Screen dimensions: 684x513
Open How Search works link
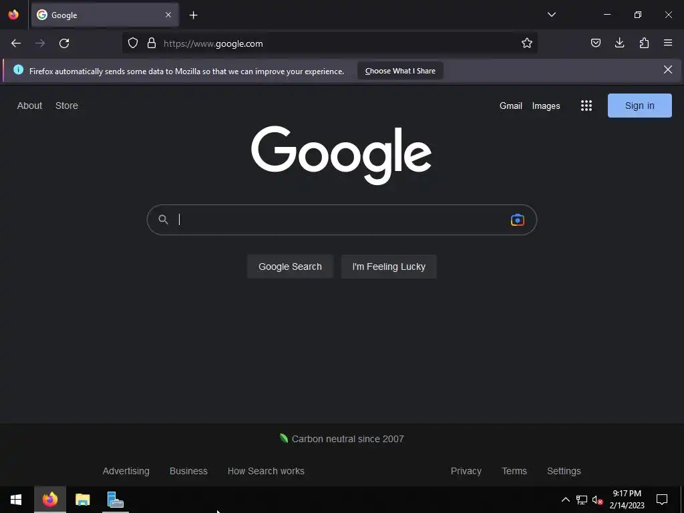pyautogui.click(x=266, y=471)
